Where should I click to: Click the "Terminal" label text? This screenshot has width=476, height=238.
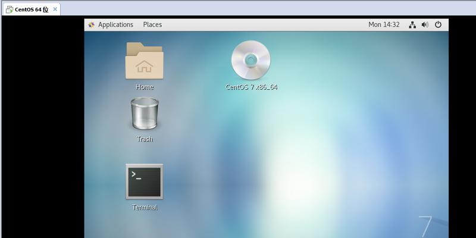(145, 208)
